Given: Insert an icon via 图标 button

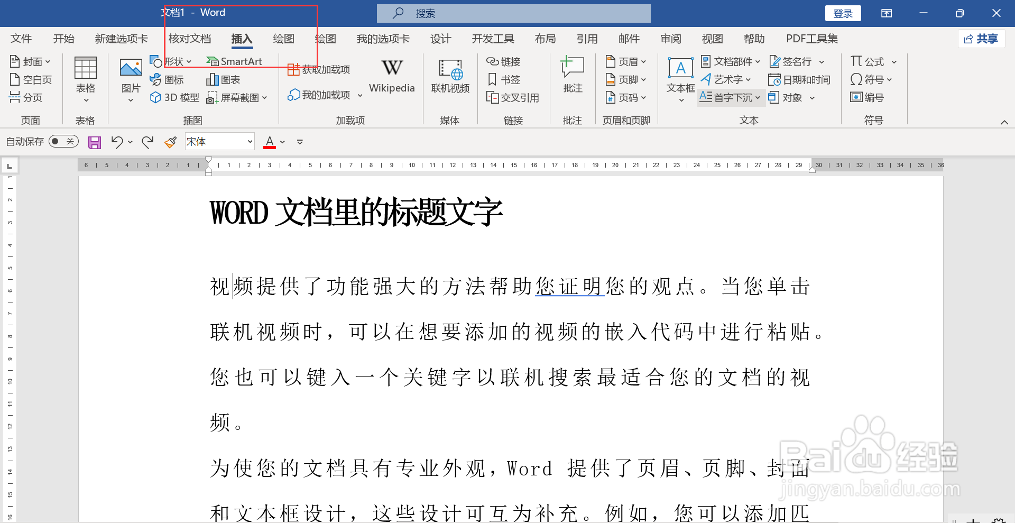Looking at the screenshot, I should [167, 80].
